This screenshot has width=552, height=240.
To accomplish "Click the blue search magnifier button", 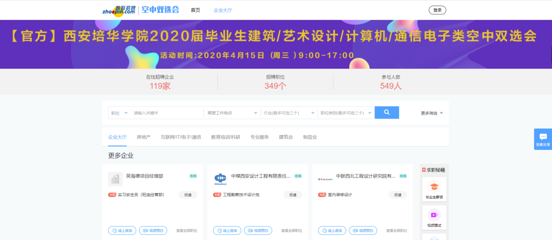I will (x=386, y=113).
